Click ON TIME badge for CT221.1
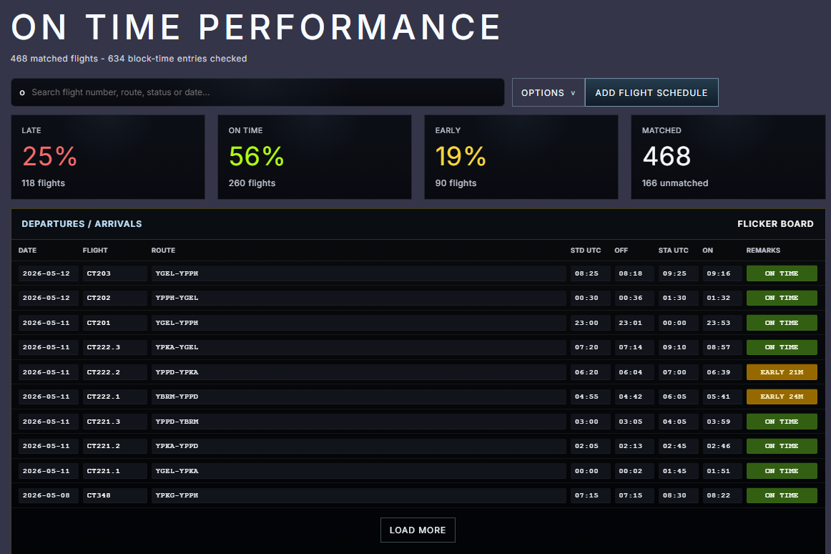Image resolution: width=831 pixels, height=554 pixels. coord(782,471)
